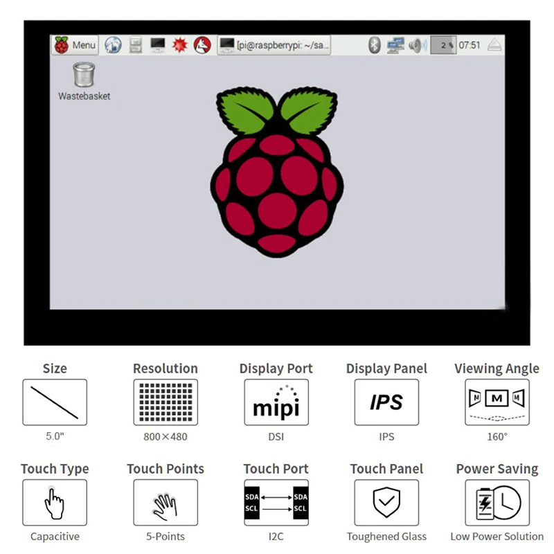Click the "Touch Type" heading
Image resolution: width=554 pixels, height=554 pixels.
pyautogui.click(x=55, y=469)
